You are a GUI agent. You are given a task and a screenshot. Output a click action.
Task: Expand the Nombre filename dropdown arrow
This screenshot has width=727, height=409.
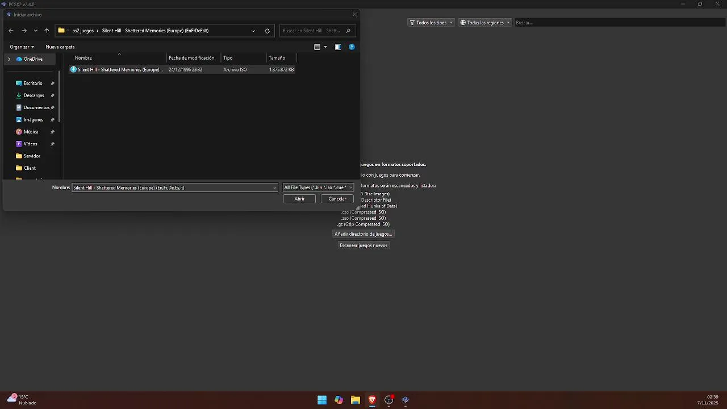point(275,187)
